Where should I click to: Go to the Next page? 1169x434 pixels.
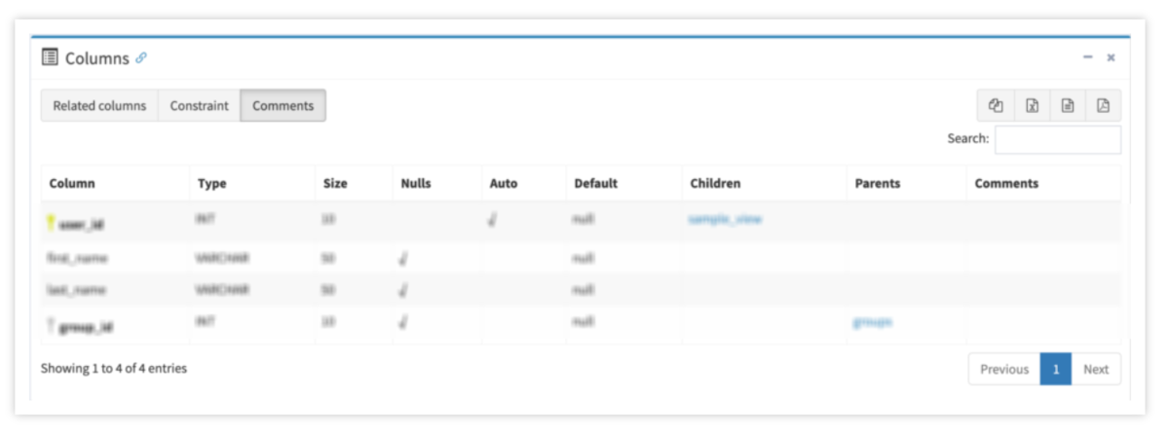click(x=1096, y=369)
